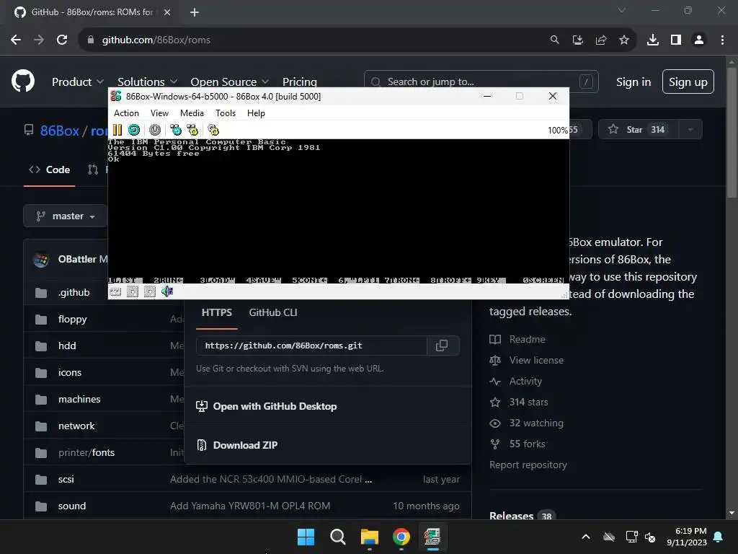
Task: Pause emulation in the 86Box toolbar
Action: click(x=117, y=130)
